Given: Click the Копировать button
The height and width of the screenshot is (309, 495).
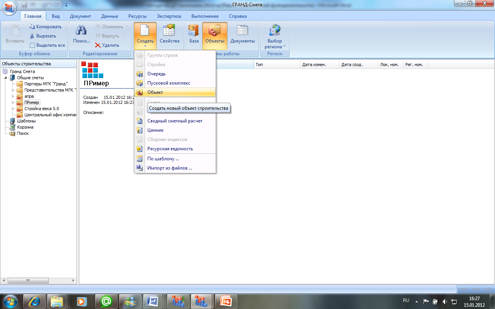Looking at the screenshot, I should tap(45, 27).
